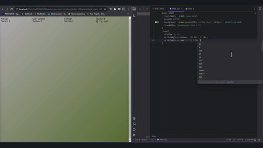This screenshot has height=148, width=263.
Task: Open the browser Extensions puzzle icon
Action: coord(115,9)
